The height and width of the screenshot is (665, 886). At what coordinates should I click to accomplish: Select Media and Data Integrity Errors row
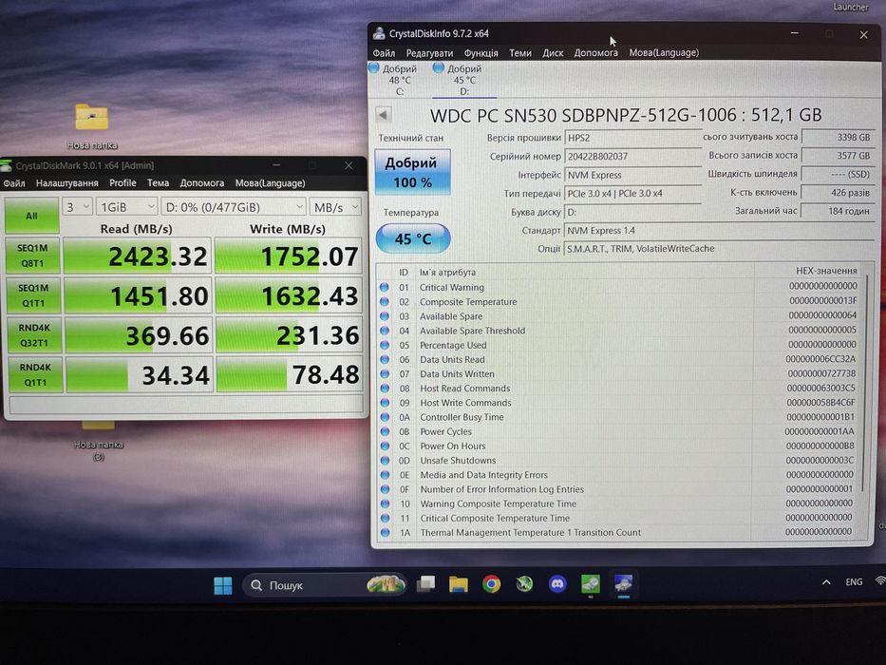[619, 474]
